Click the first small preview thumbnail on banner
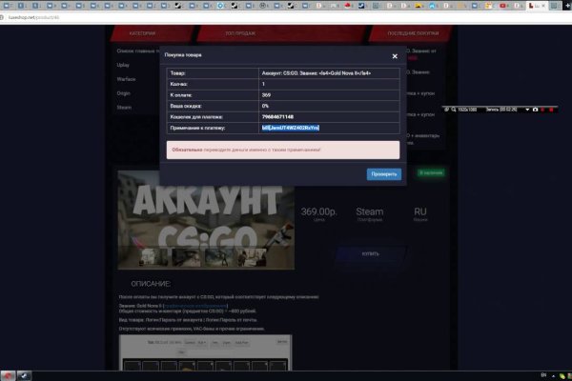 [x=149, y=255]
